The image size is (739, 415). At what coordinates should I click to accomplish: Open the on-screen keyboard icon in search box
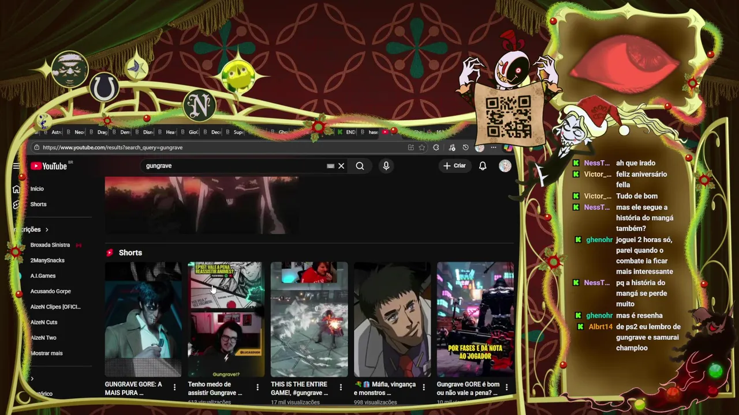click(330, 166)
